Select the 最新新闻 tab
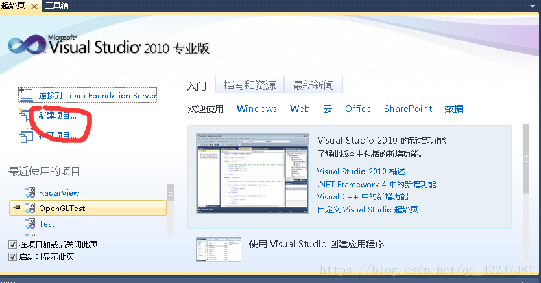This screenshot has width=541, height=283. pyautogui.click(x=313, y=85)
